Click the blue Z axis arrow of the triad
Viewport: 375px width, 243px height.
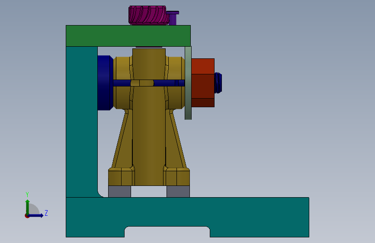point(36,215)
